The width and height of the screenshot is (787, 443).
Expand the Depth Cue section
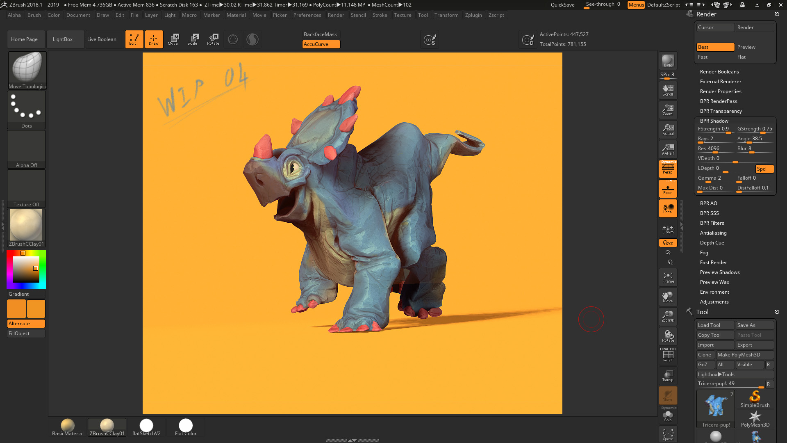coord(712,243)
